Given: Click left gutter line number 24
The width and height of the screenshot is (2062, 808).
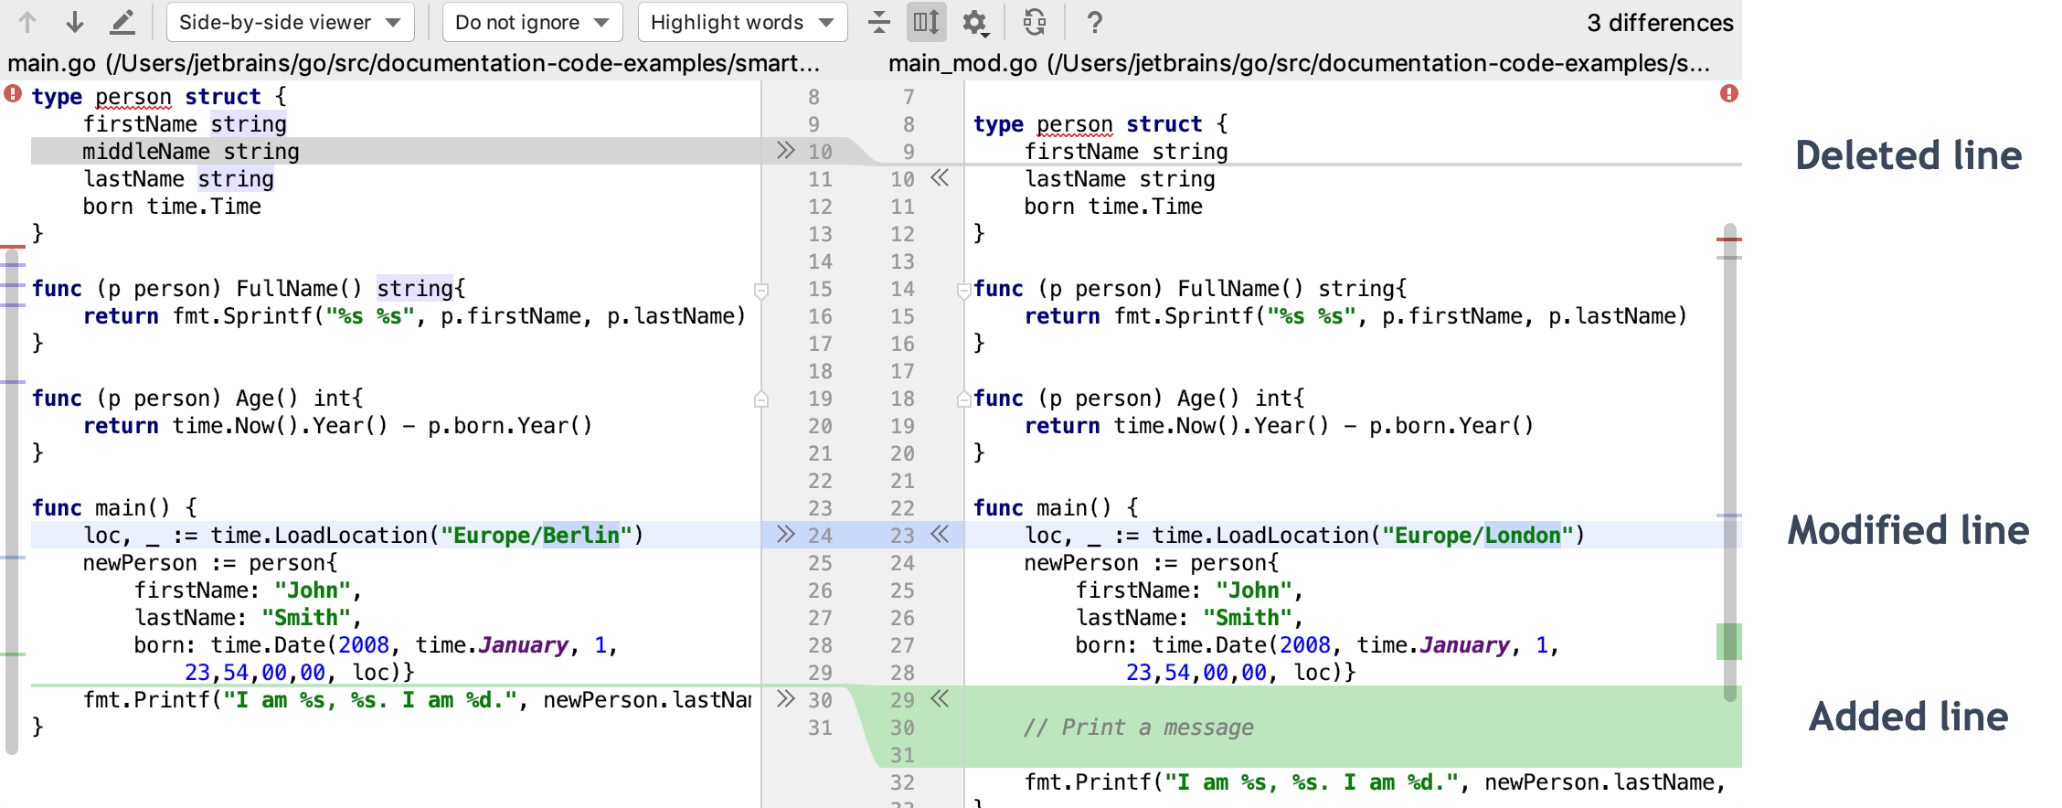Looking at the screenshot, I should 820,536.
